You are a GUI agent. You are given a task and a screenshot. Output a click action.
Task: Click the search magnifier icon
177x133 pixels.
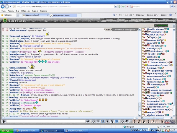pyautogui.click(x=172, y=7)
